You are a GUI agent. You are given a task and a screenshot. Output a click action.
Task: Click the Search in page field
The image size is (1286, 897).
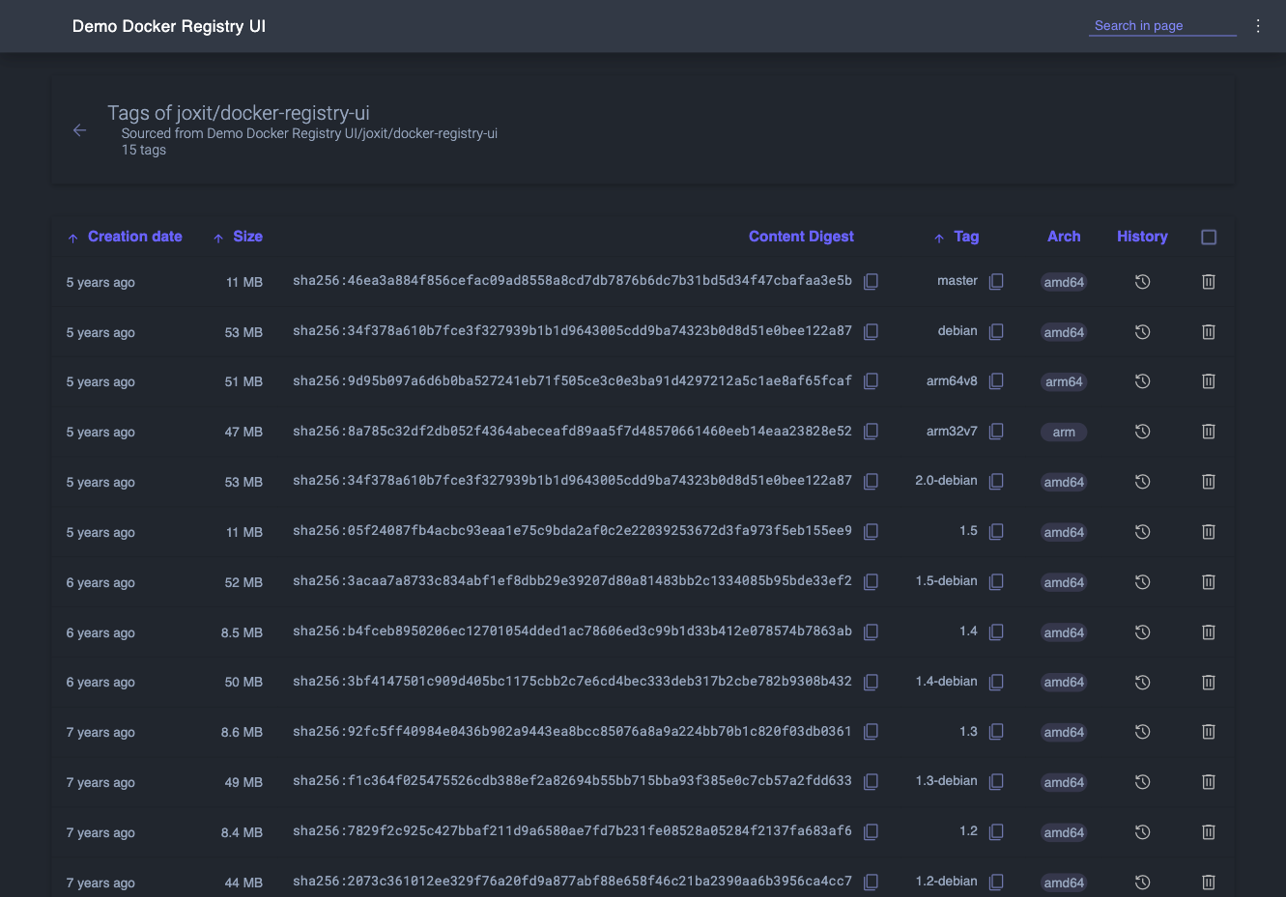point(1162,26)
